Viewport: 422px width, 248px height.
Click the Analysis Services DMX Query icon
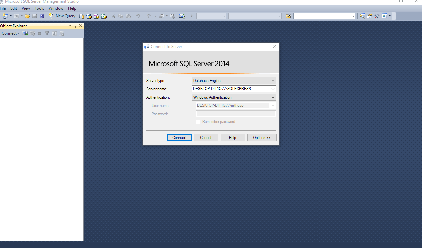coord(96,16)
